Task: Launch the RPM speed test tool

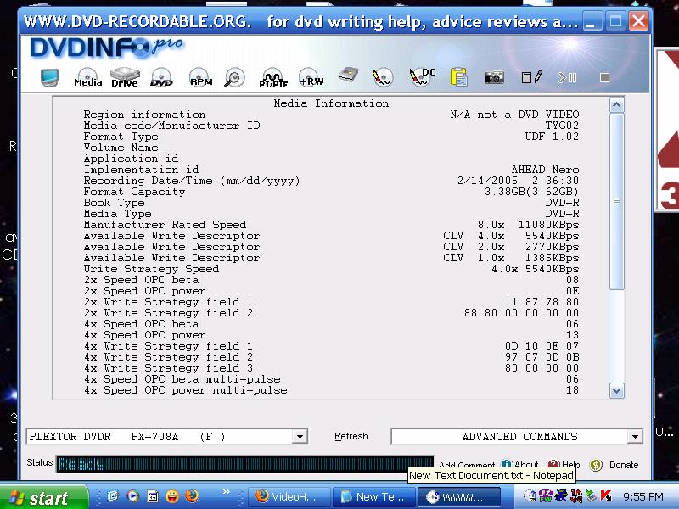Action: point(201,77)
